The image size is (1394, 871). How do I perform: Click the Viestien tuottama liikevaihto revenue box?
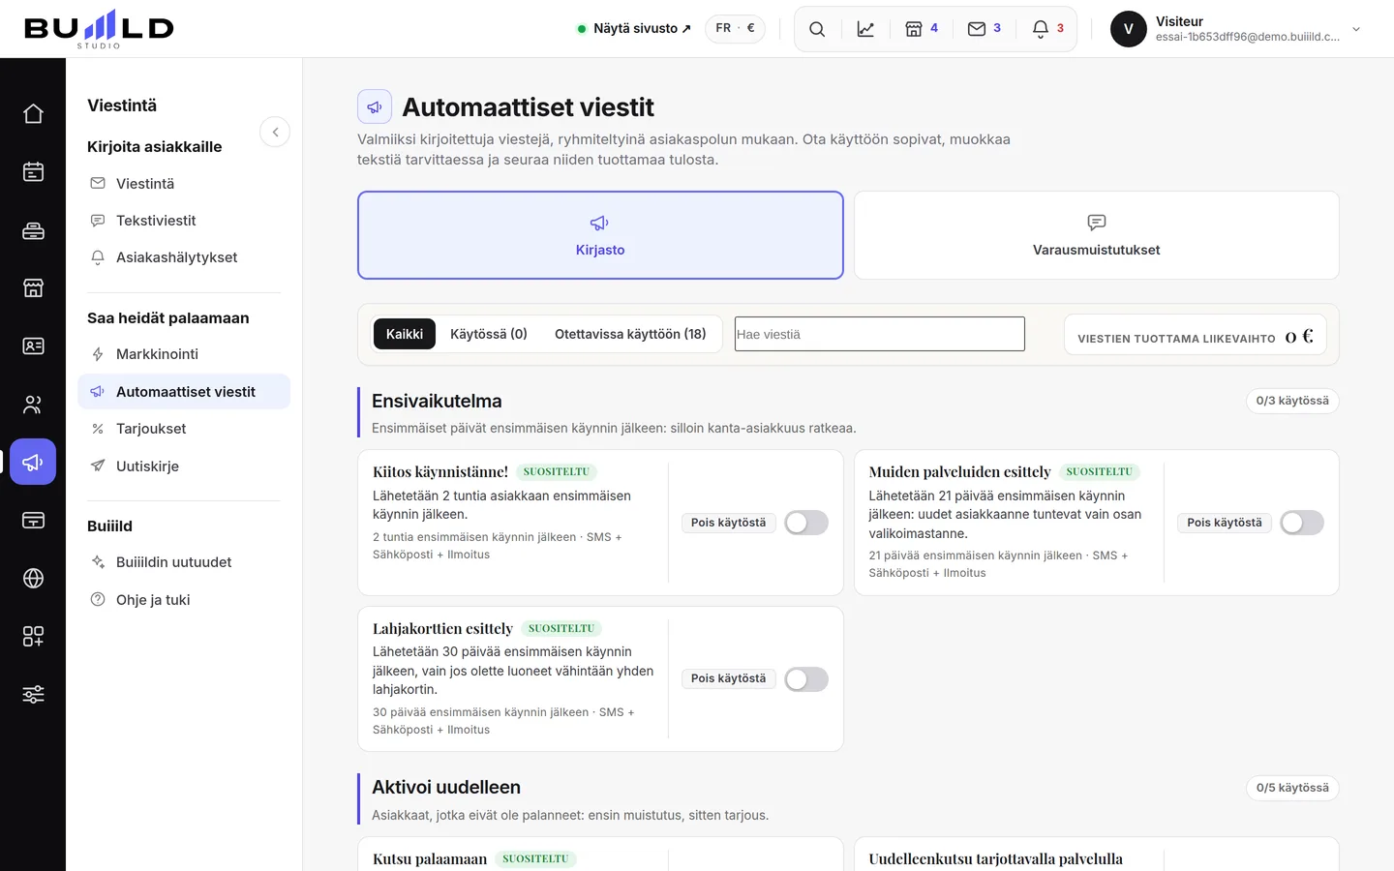(x=1196, y=335)
